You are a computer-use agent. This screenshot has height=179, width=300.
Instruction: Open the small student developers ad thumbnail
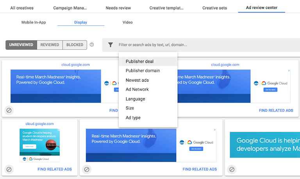39,145
